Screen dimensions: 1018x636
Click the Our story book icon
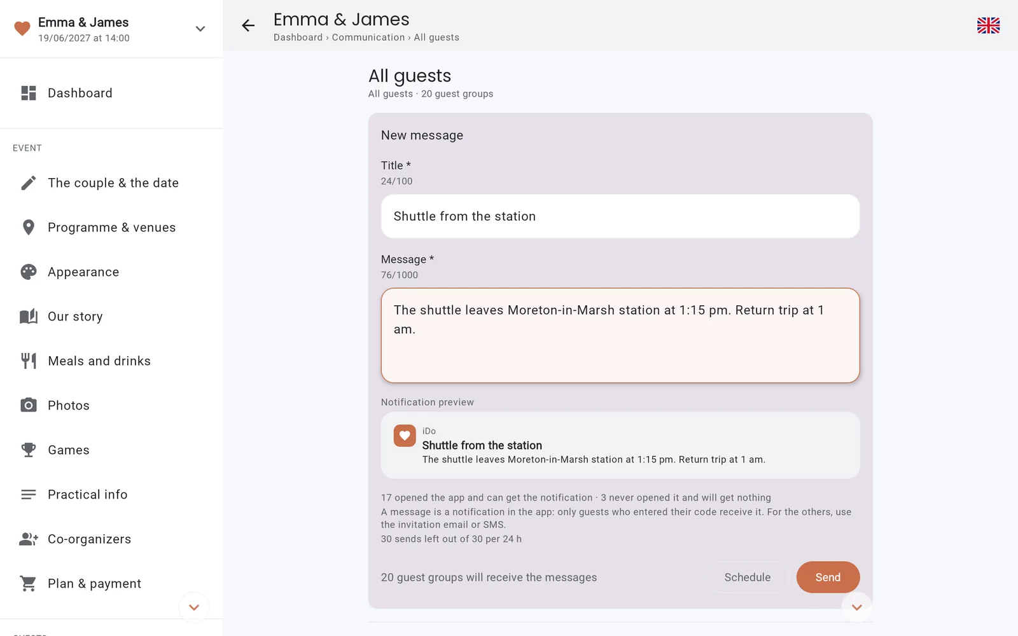point(29,317)
